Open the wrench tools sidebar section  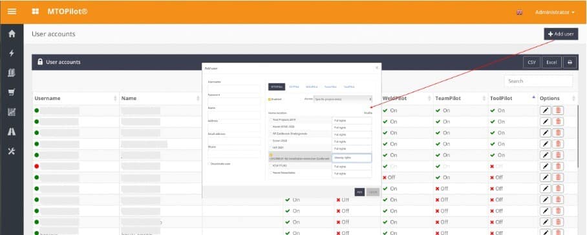click(x=12, y=151)
